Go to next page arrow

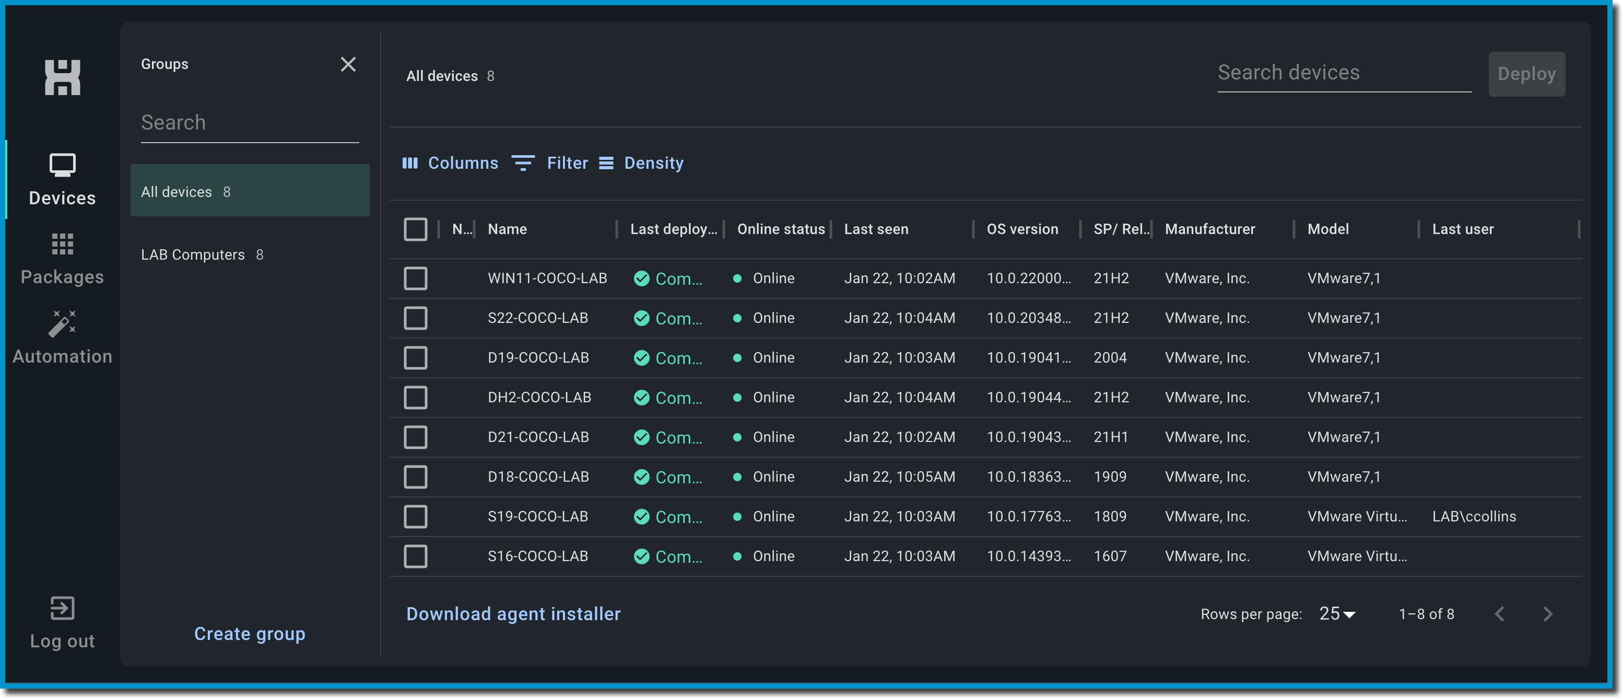point(1547,613)
